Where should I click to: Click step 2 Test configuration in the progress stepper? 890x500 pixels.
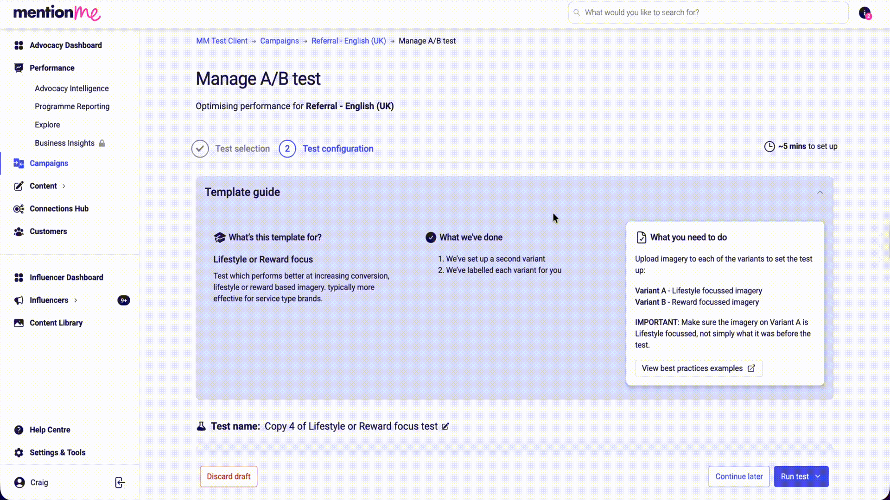point(287,149)
